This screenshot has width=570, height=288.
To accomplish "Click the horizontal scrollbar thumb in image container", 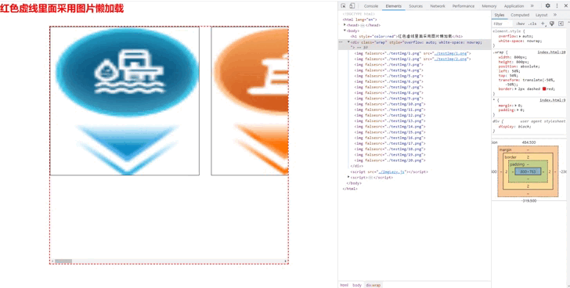I will click(63, 261).
